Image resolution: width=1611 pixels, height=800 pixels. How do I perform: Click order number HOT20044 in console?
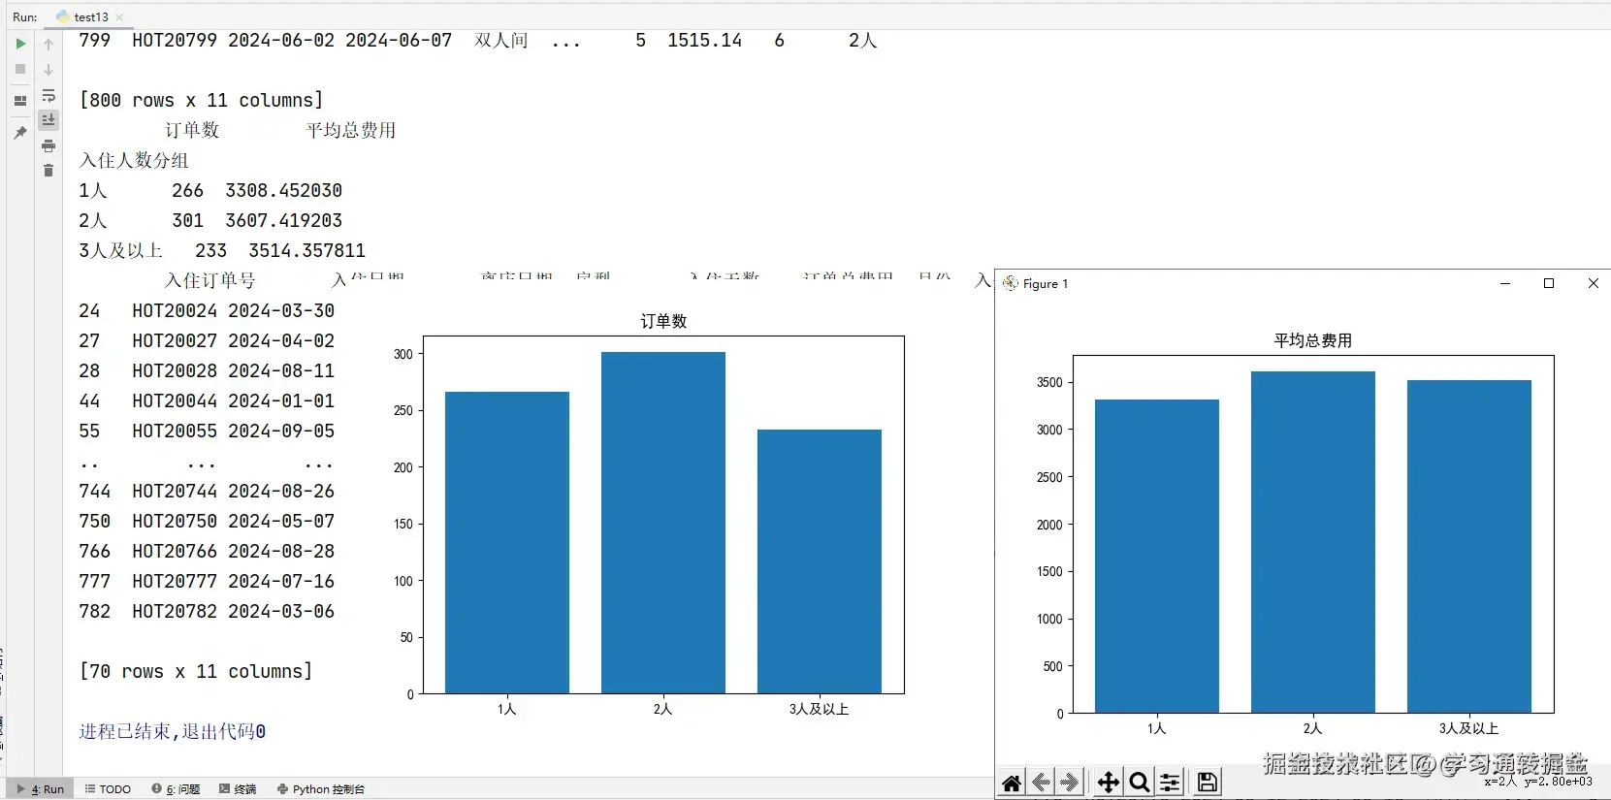[175, 400]
